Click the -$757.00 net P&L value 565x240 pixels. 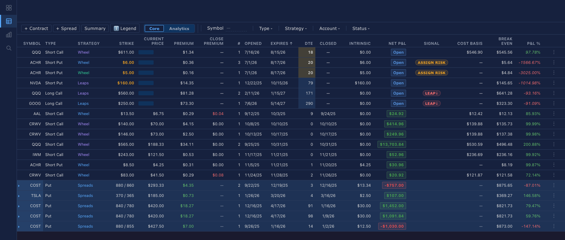click(x=394, y=185)
